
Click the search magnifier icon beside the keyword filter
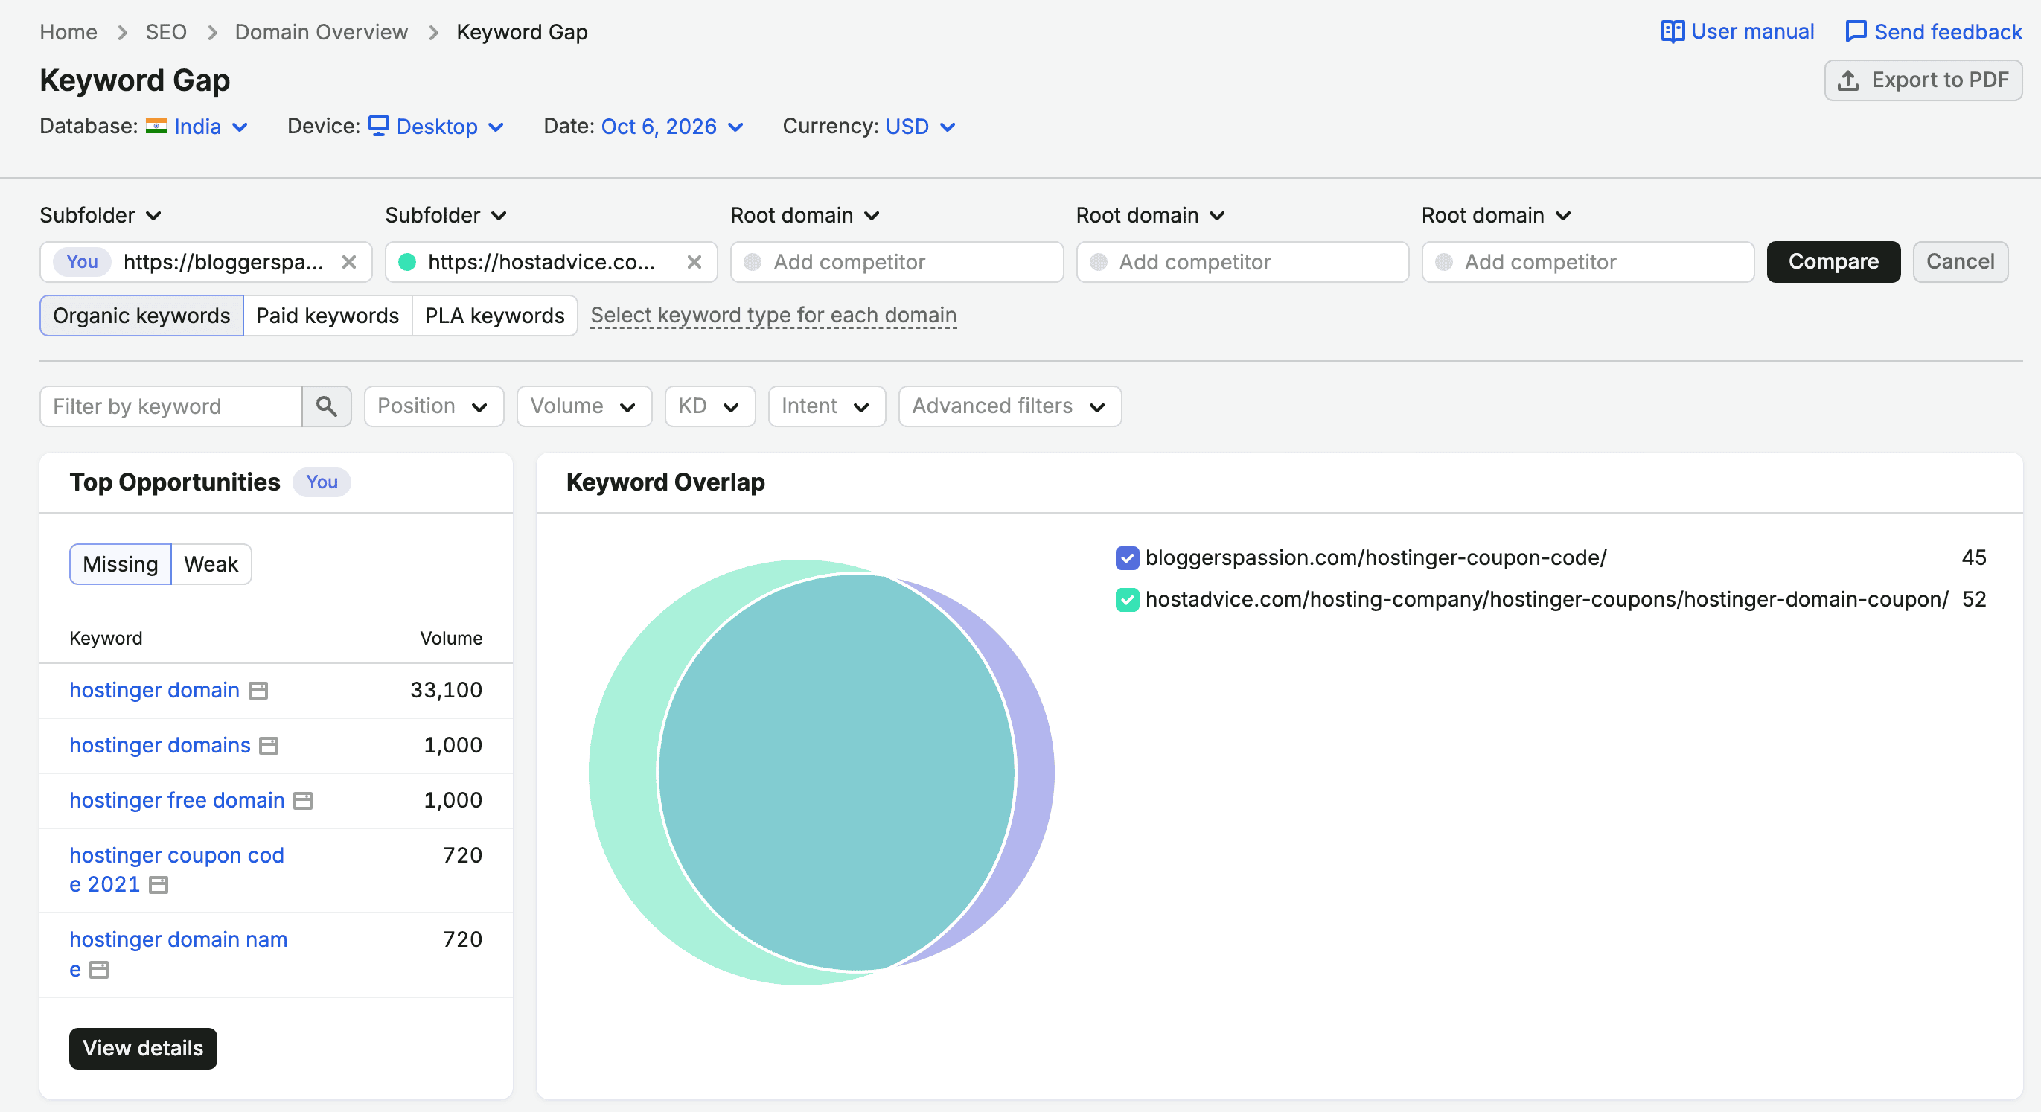point(327,406)
